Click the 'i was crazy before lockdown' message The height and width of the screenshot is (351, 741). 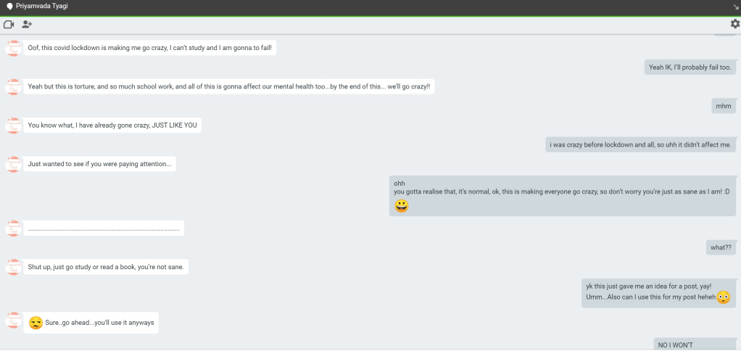pos(640,144)
